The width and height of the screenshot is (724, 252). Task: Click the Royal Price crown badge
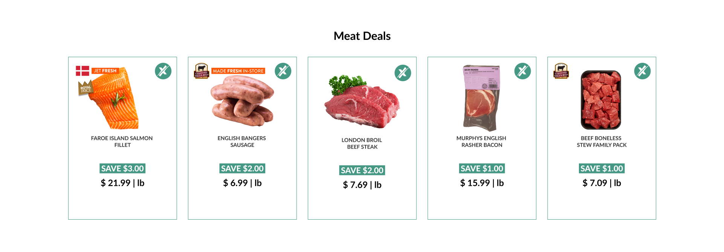pos(85,88)
